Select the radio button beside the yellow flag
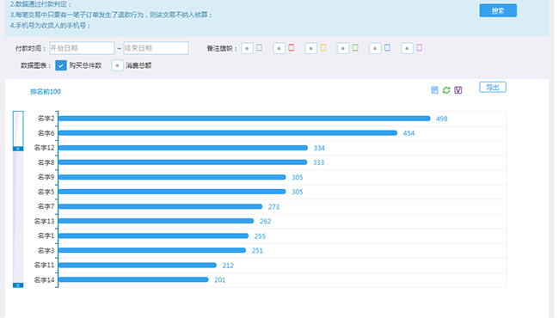This screenshot has height=318, width=559. pos(310,48)
